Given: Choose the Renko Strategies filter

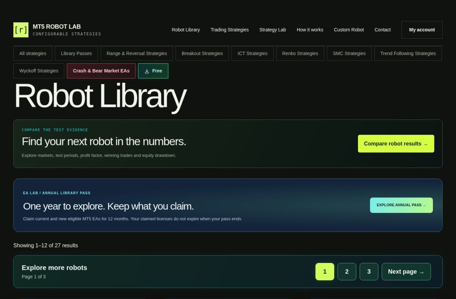Looking at the screenshot, I should (300, 54).
